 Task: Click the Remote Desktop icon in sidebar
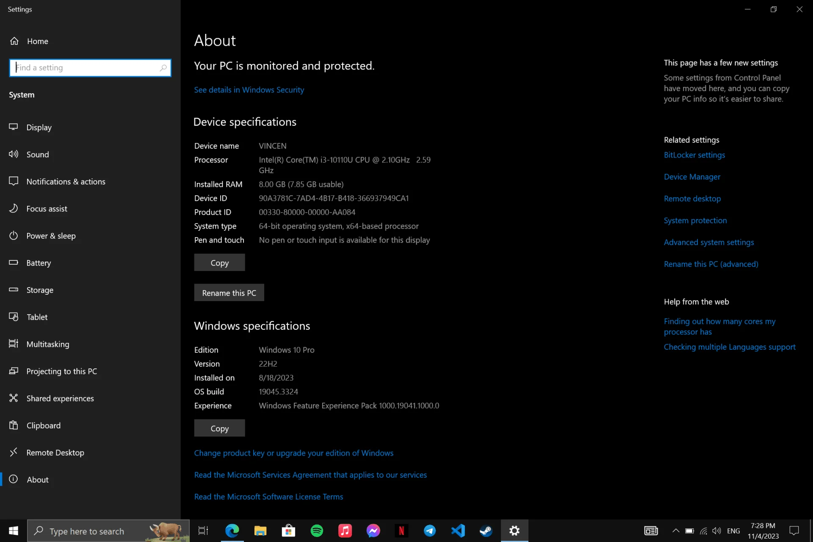[x=14, y=452]
